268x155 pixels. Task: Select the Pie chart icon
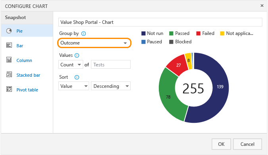[x=9, y=31]
